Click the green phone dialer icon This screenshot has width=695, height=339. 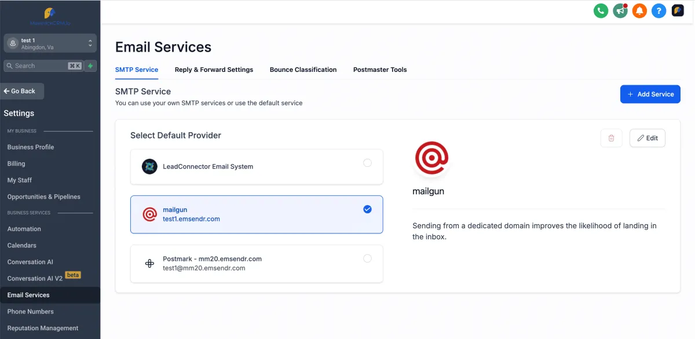pos(601,10)
